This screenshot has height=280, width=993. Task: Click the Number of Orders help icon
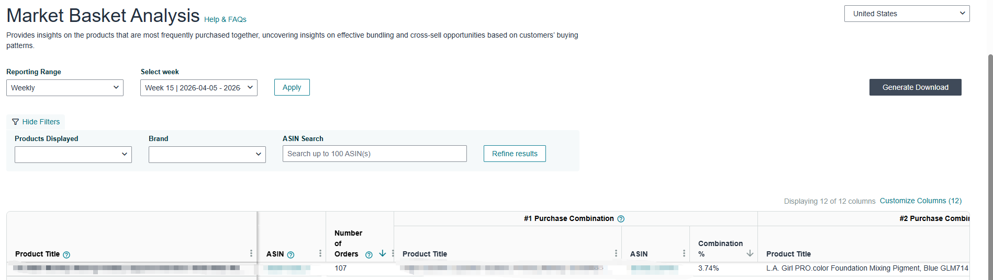tap(369, 255)
